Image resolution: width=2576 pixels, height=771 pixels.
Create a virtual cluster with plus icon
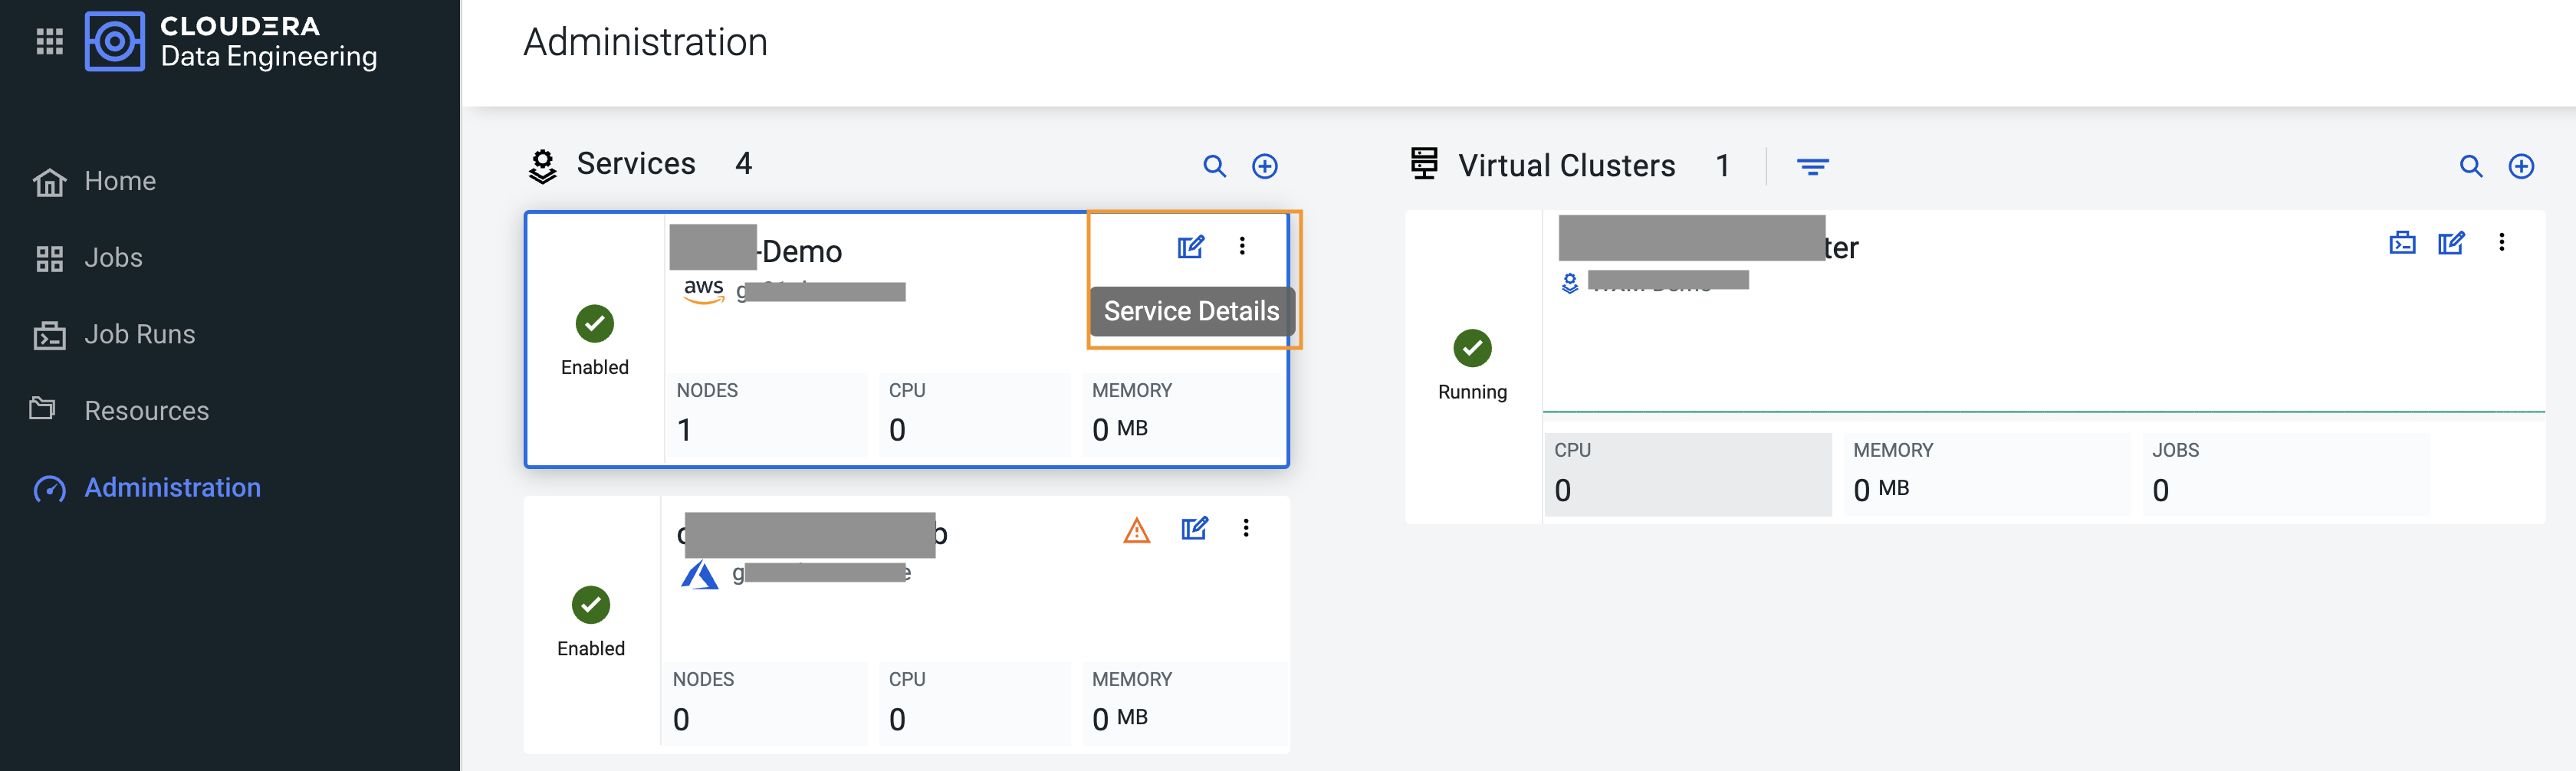(x=2521, y=166)
